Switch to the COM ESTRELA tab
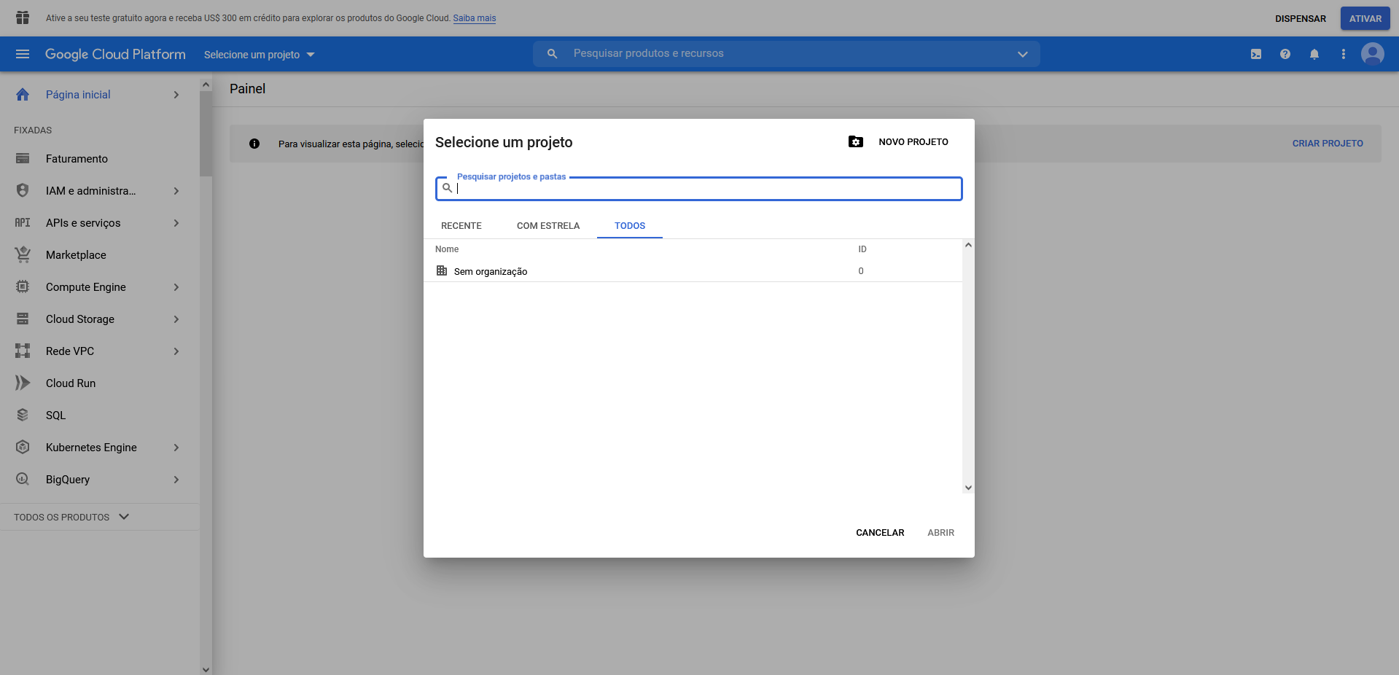This screenshot has width=1399, height=675. pyautogui.click(x=548, y=226)
